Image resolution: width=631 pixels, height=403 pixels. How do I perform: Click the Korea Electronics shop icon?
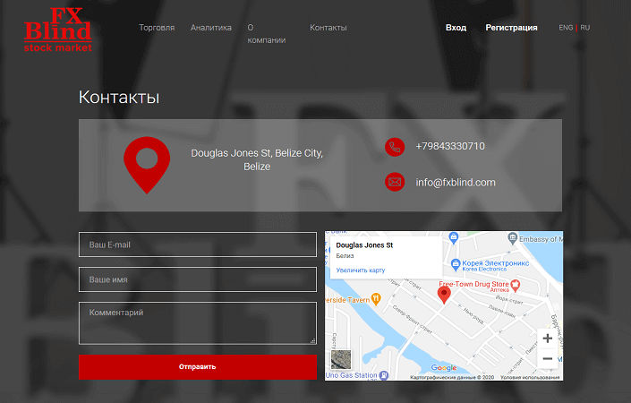pyautogui.click(x=455, y=264)
